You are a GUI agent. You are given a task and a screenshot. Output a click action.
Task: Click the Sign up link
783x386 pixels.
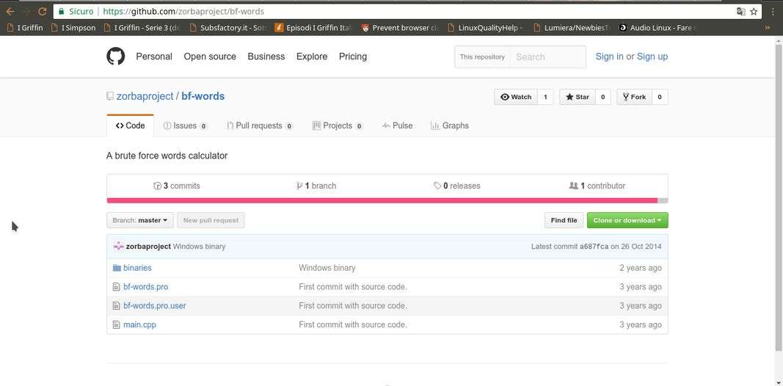pyautogui.click(x=652, y=57)
